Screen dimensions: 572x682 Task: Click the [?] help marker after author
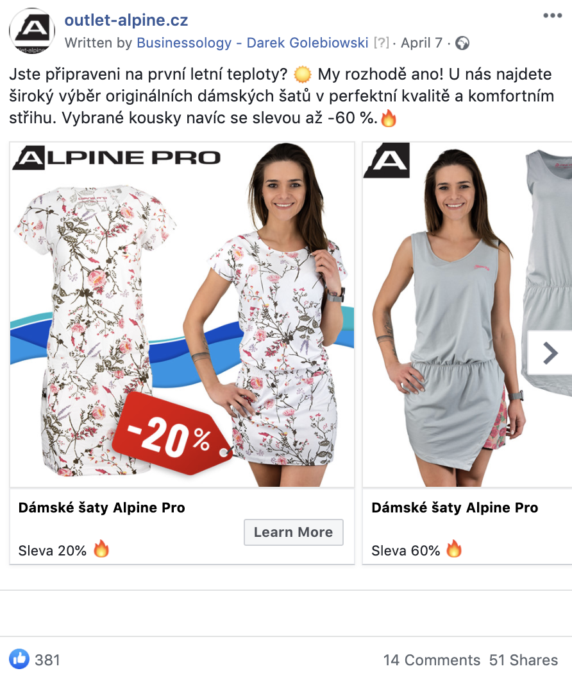(x=382, y=42)
